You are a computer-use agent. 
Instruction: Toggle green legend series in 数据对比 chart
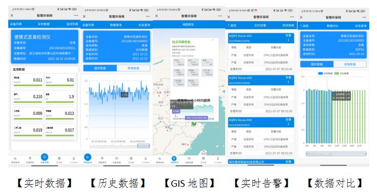[342, 73]
